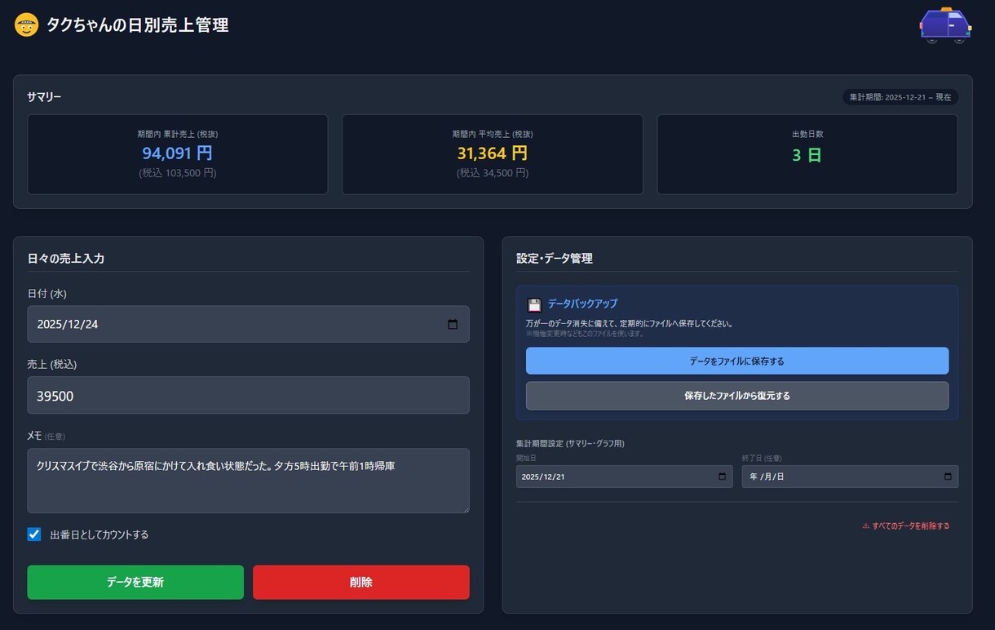
Task: Click the タクちゃんの日別売上管理 title text
Action: click(x=137, y=24)
